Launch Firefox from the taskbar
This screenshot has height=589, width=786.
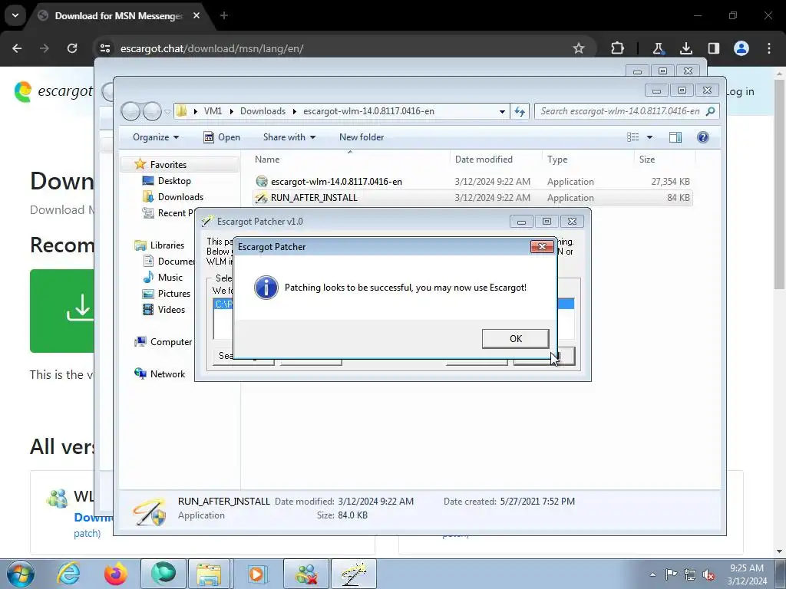tap(116, 574)
